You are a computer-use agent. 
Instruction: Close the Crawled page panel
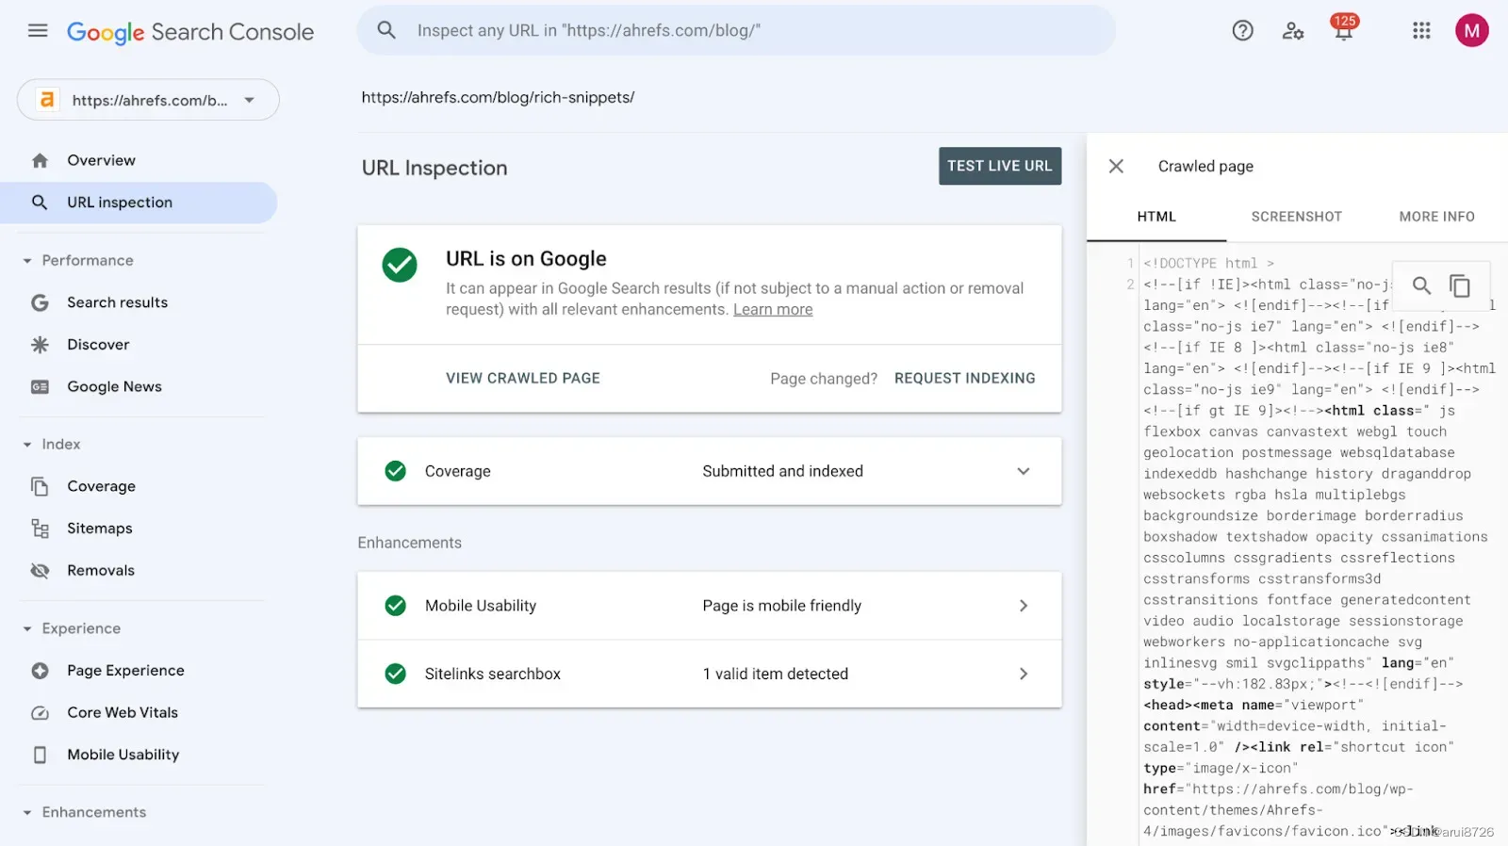point(1116,167)
